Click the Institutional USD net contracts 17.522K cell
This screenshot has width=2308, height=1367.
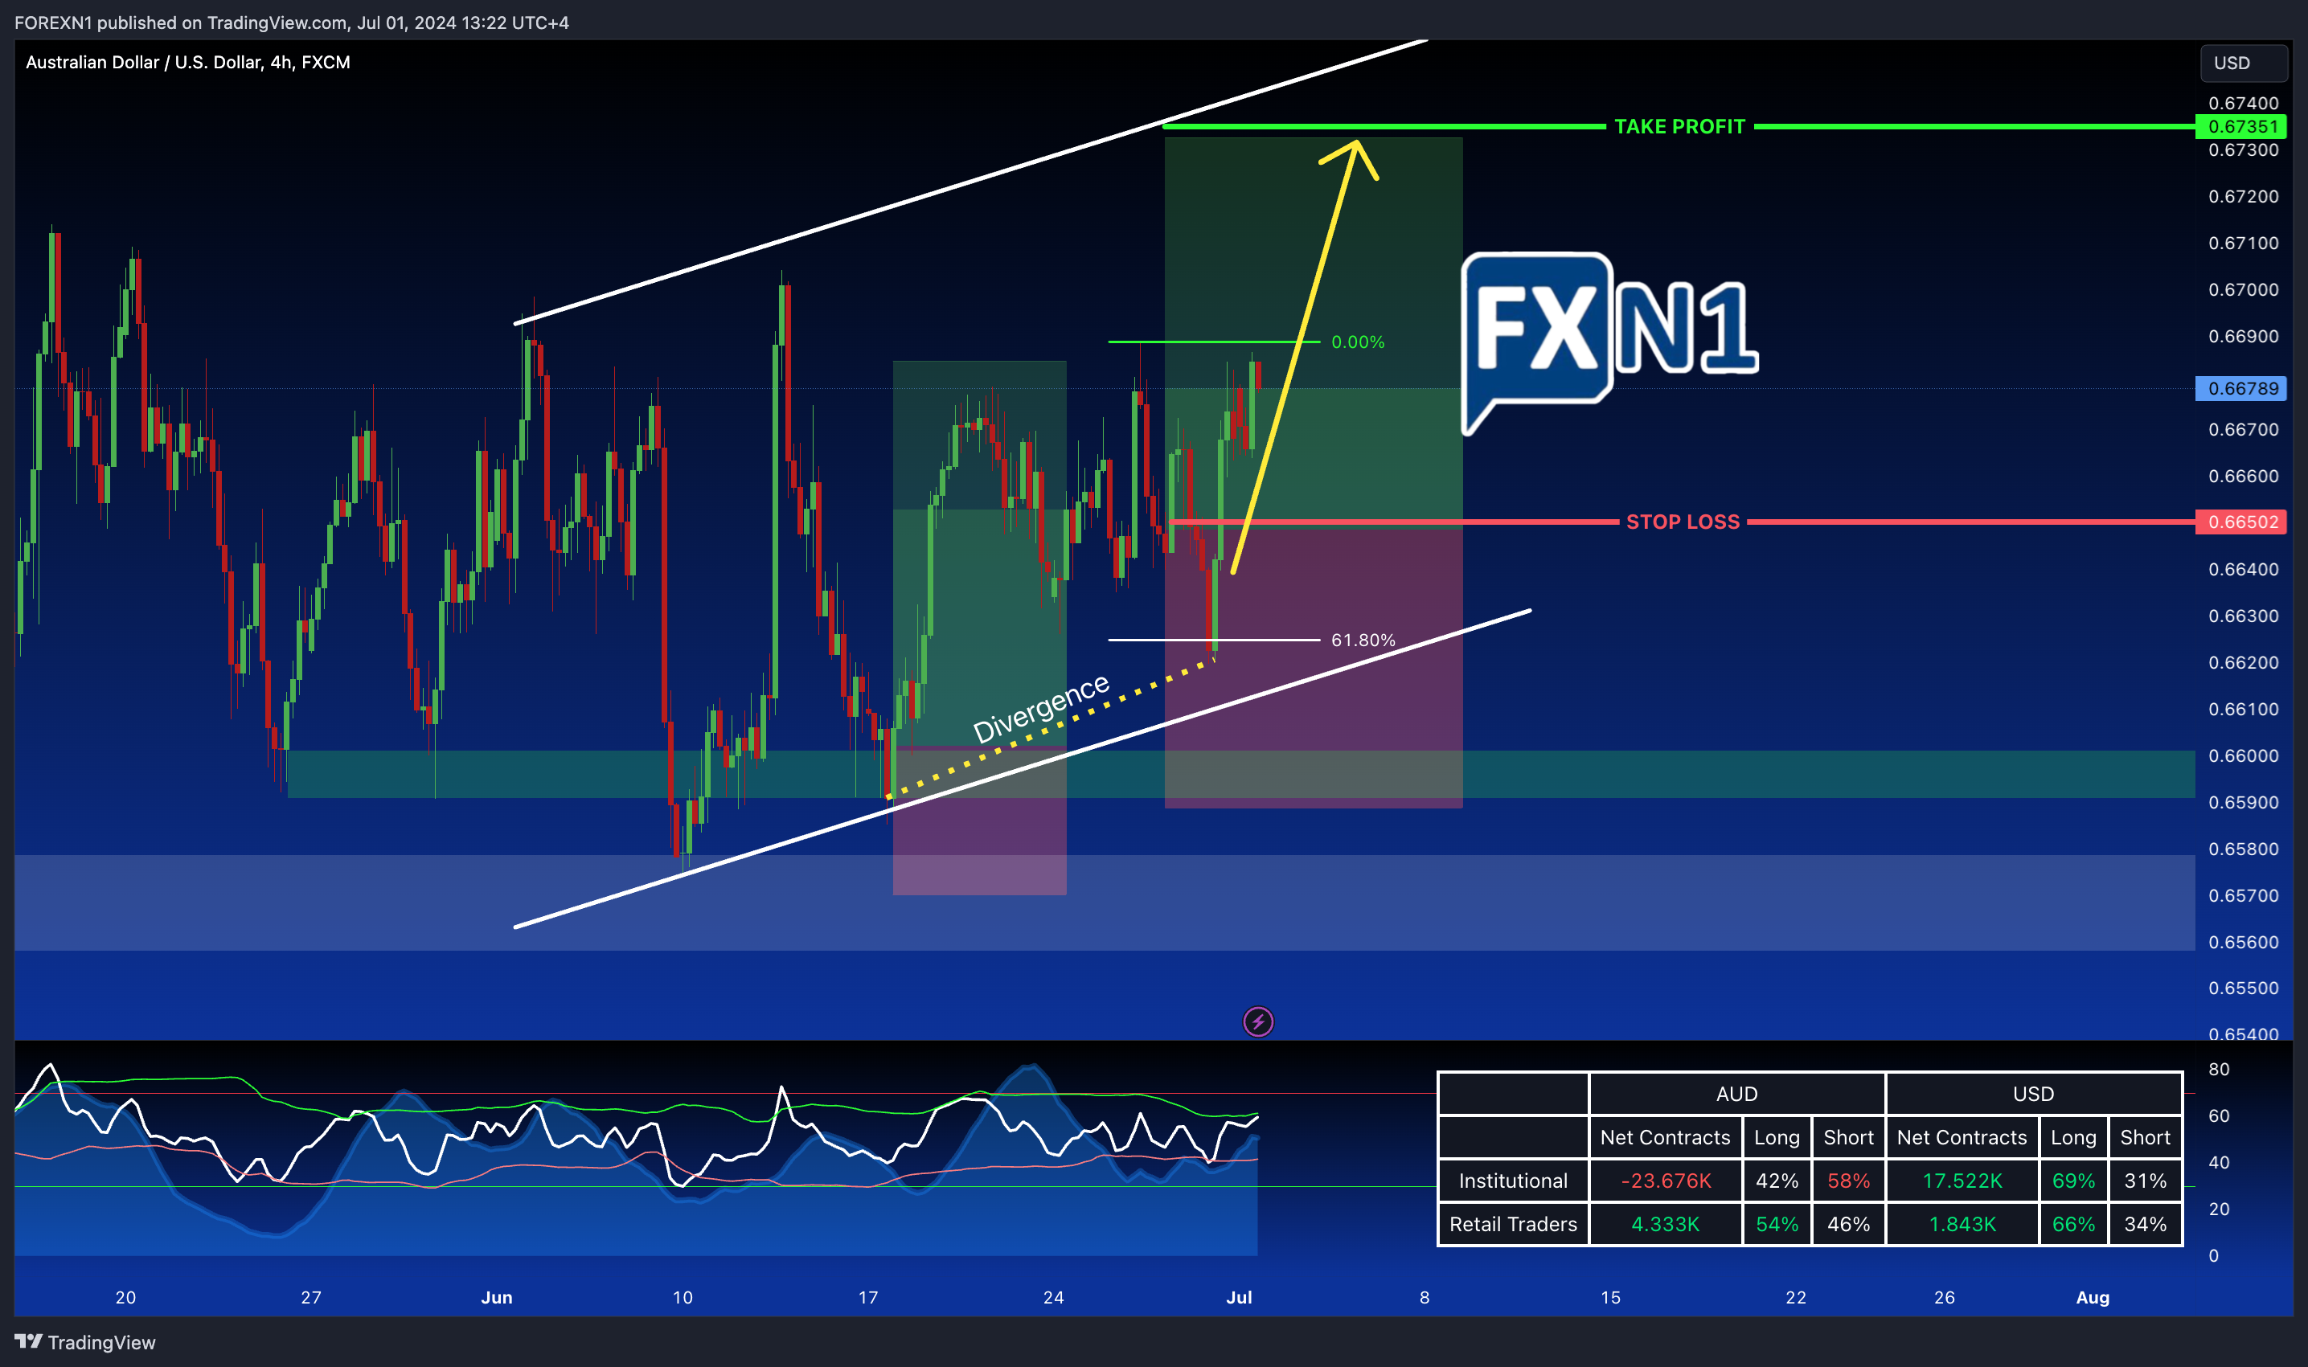1962,1180
